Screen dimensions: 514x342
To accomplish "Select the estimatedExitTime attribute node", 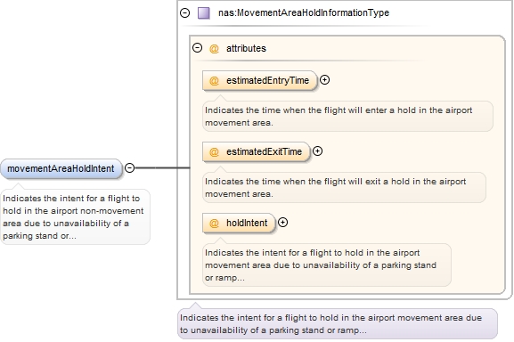I will coord(256,151).
